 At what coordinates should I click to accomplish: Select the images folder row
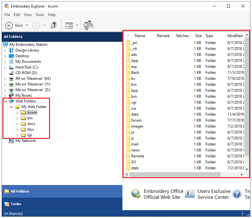pyautogui.click(x=185, y=126)
